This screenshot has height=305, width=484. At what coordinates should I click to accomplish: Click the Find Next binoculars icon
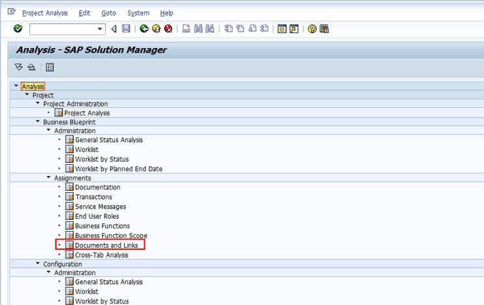(x=210, y=29)
